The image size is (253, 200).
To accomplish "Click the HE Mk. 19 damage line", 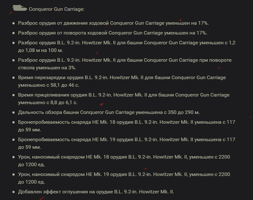I will (124, 178).
